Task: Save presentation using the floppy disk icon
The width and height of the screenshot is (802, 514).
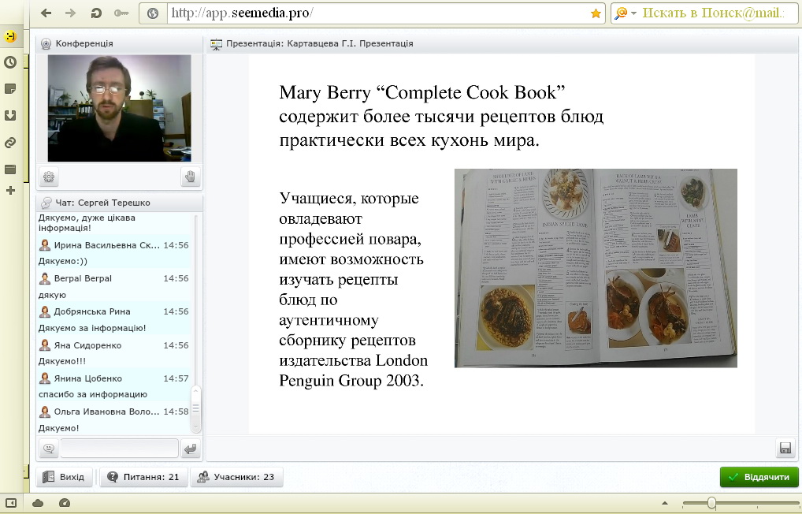Action: pyautogui.click(x=785, y=448)
